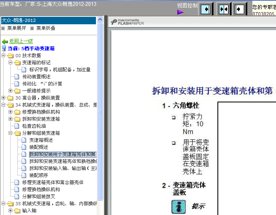Click the 视图控制 label
The width and height of the screenshot is (276, 215).
(187, 5)
